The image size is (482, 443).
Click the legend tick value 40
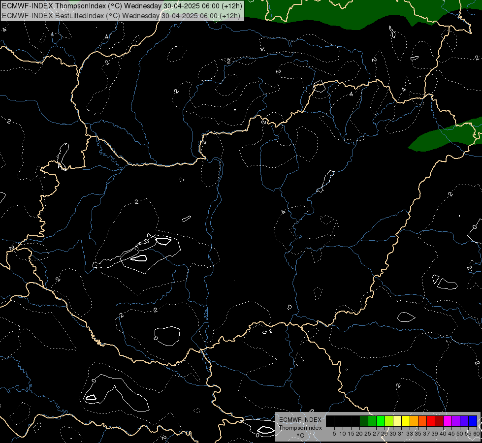pos(443,434)
